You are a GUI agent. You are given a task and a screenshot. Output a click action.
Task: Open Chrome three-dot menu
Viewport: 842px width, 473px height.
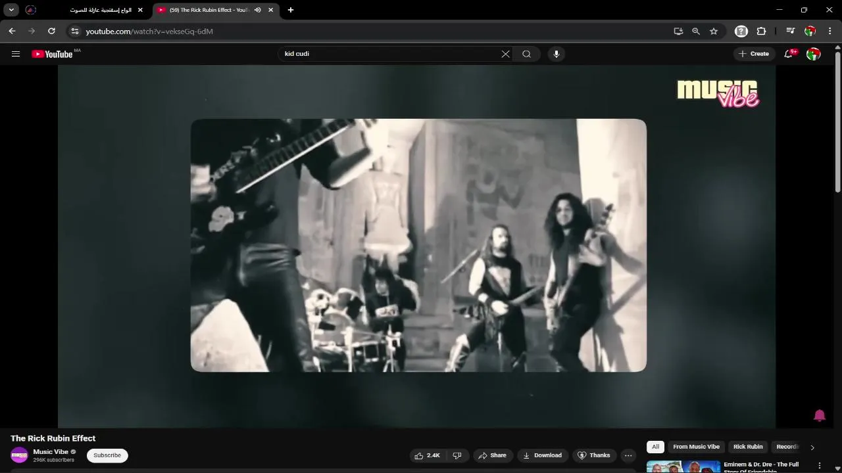(x=831, y=31)
